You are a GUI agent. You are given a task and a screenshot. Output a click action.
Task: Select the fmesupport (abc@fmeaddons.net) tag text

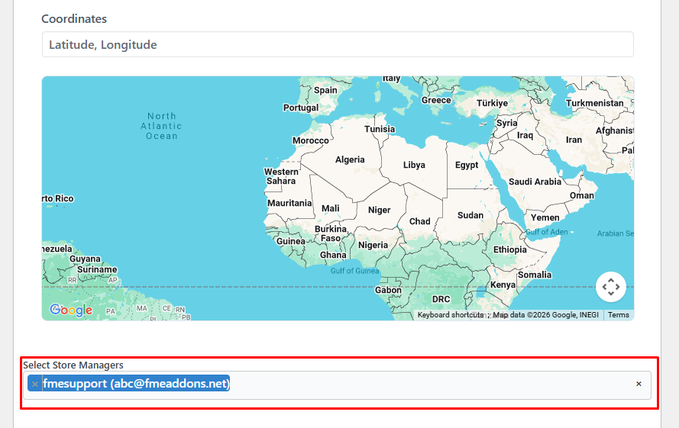[x=137, y=384]
